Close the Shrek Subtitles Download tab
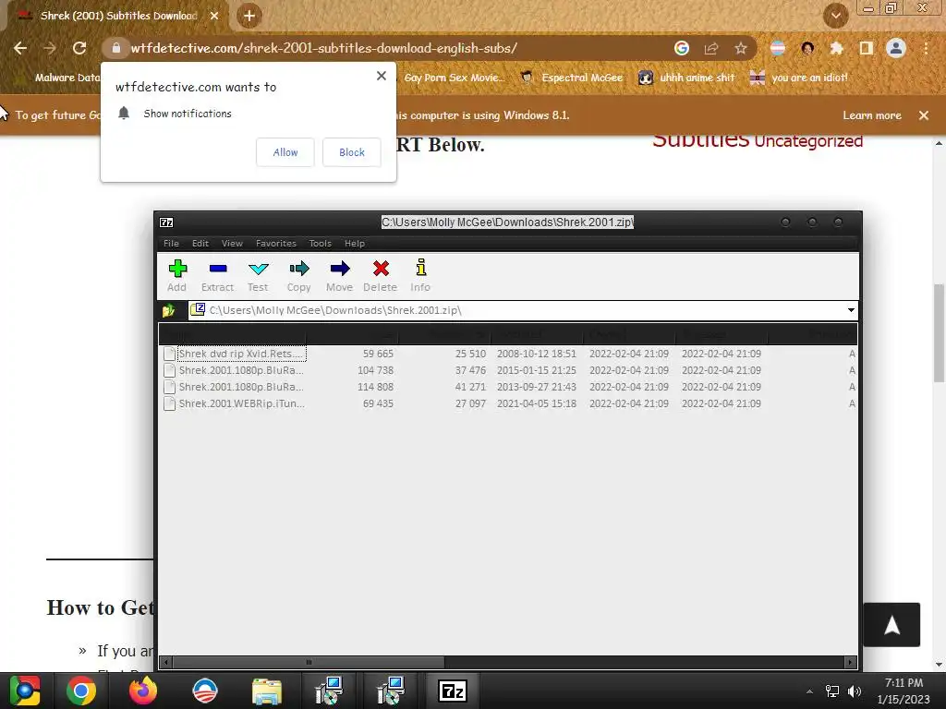946x709 pixels. point(214,17)
